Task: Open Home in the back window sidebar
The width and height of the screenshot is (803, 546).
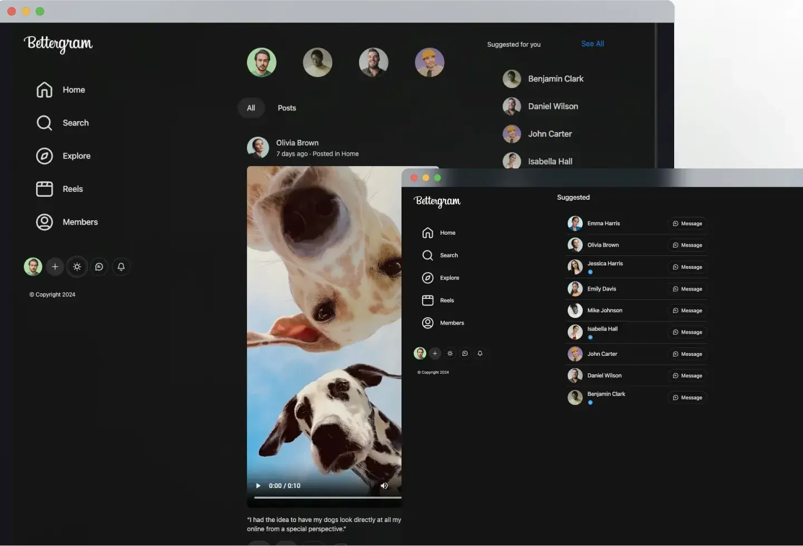Action: [x=61, y=90]
